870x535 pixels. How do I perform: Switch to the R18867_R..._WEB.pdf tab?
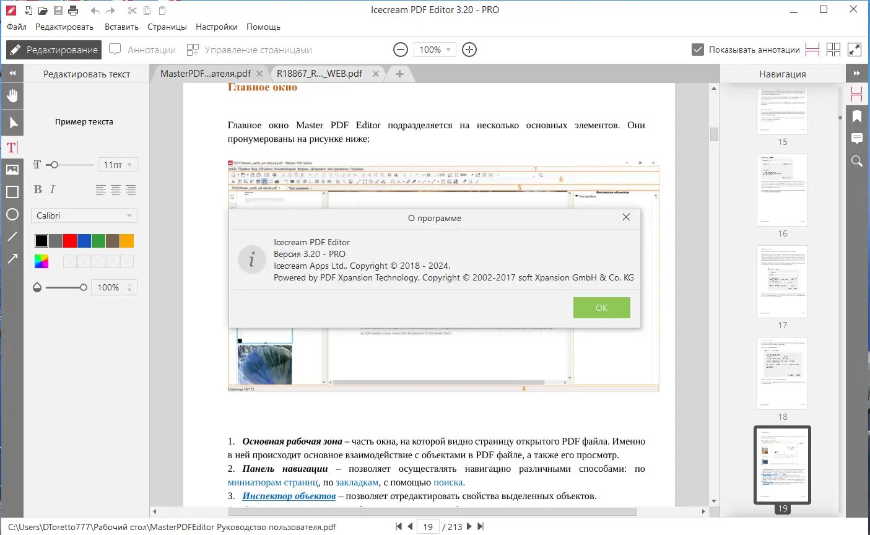(320, 73)
